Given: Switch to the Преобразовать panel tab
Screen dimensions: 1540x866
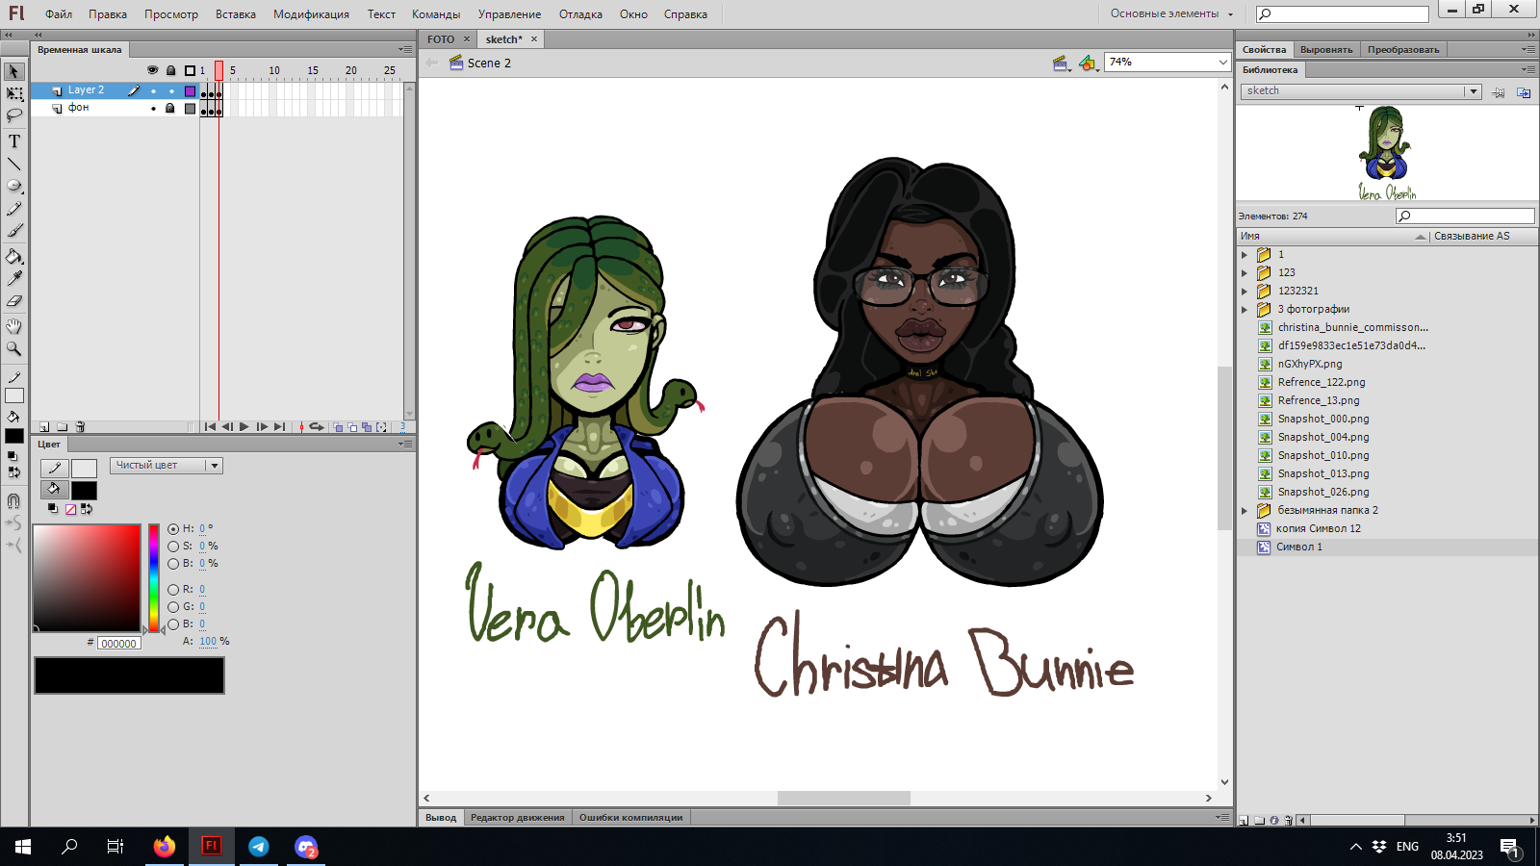Looking at the screenshot, I should pos(1403,50).
